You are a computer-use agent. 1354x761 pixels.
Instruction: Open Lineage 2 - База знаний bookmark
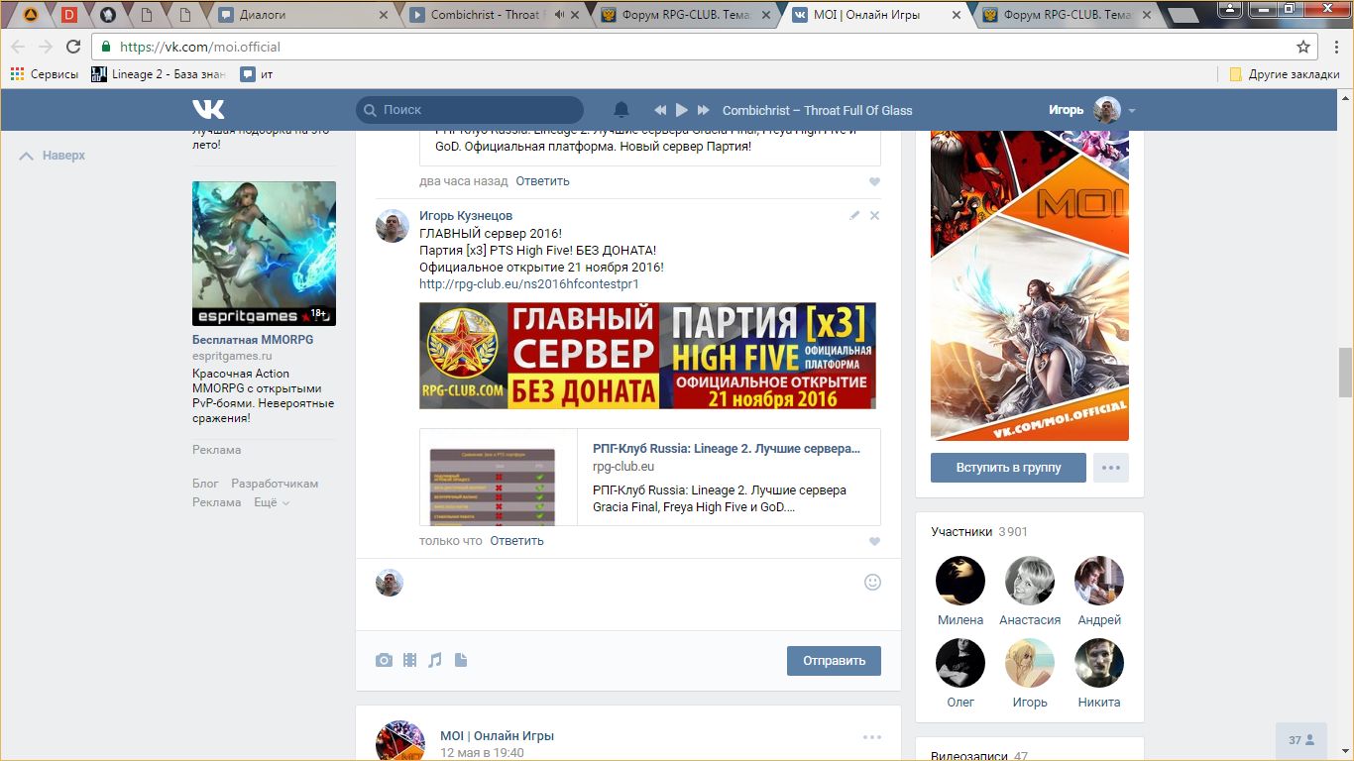(159, 74)
